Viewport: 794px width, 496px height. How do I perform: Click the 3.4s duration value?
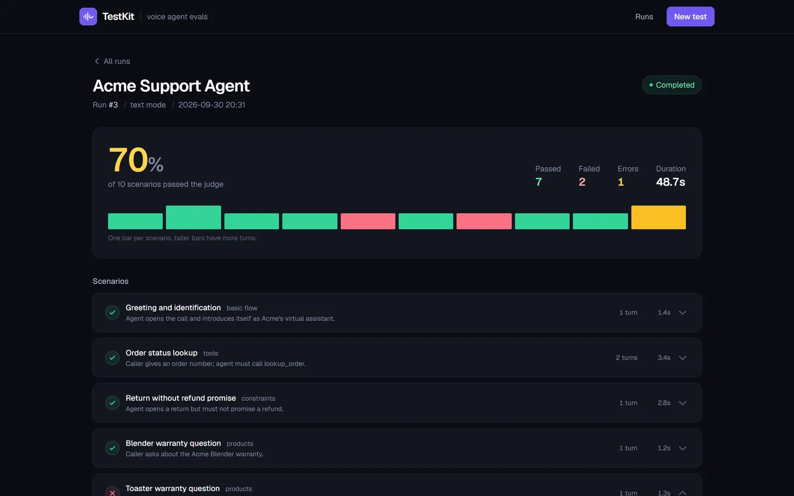coord(664,358)
